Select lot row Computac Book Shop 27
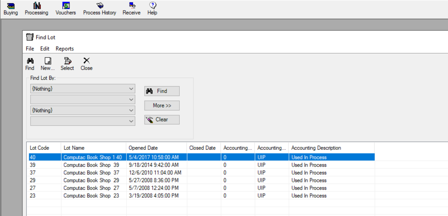The height and width of the screenshot is (216, 448). pyautogui.click(x=202, y=188)
